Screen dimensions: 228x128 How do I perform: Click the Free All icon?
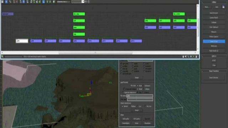click(37, 1)
